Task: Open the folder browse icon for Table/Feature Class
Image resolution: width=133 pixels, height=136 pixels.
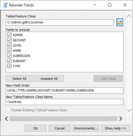Action: pyautogui.click(x=120, y=22)
